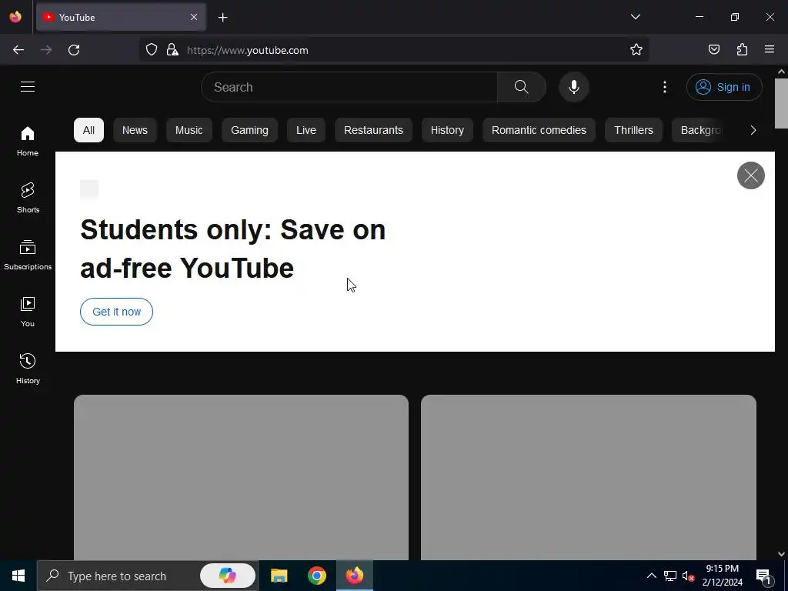Click the search magnifier button
Image resolution: width=788 pixels, height=591 pixels.
(522, 87)
